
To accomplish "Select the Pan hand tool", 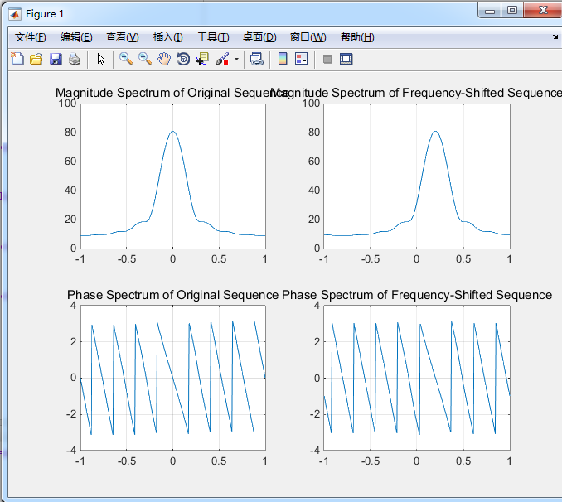I will (x=164, y=59).
